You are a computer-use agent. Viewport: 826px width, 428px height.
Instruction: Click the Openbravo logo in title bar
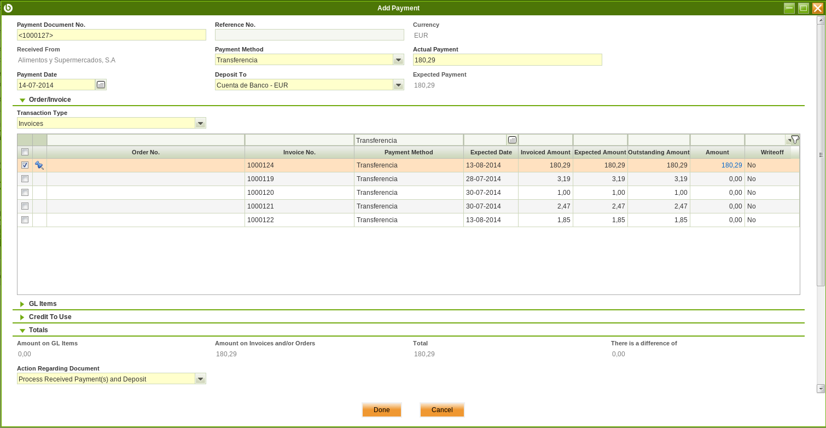tap(8, 8)
